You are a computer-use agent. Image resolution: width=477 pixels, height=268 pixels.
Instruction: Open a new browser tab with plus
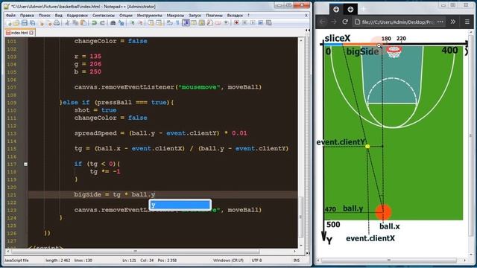[363, 10]
